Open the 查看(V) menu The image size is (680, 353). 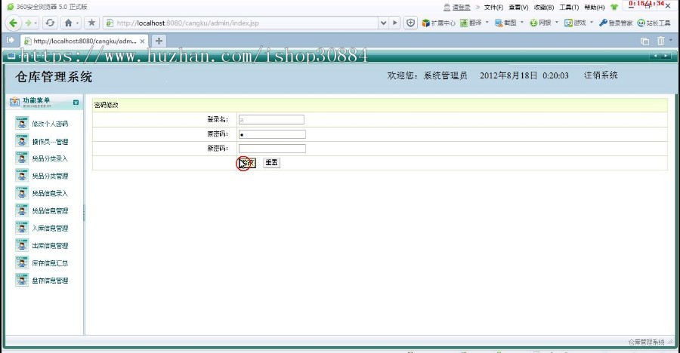518,8
